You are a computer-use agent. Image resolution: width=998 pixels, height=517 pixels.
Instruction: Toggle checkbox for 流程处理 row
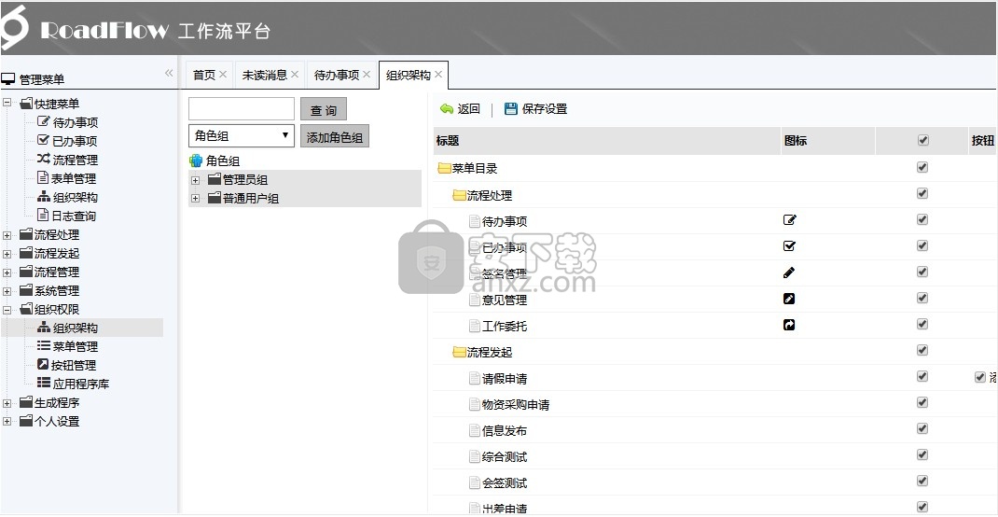(x=922, y=193)
